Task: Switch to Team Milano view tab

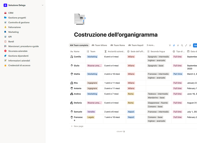Action: (99, 45)
